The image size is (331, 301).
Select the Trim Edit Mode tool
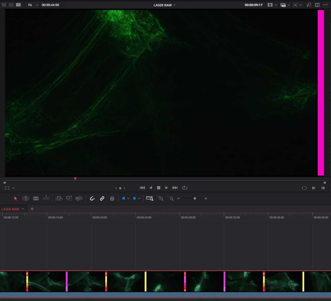tap(25, 198)
